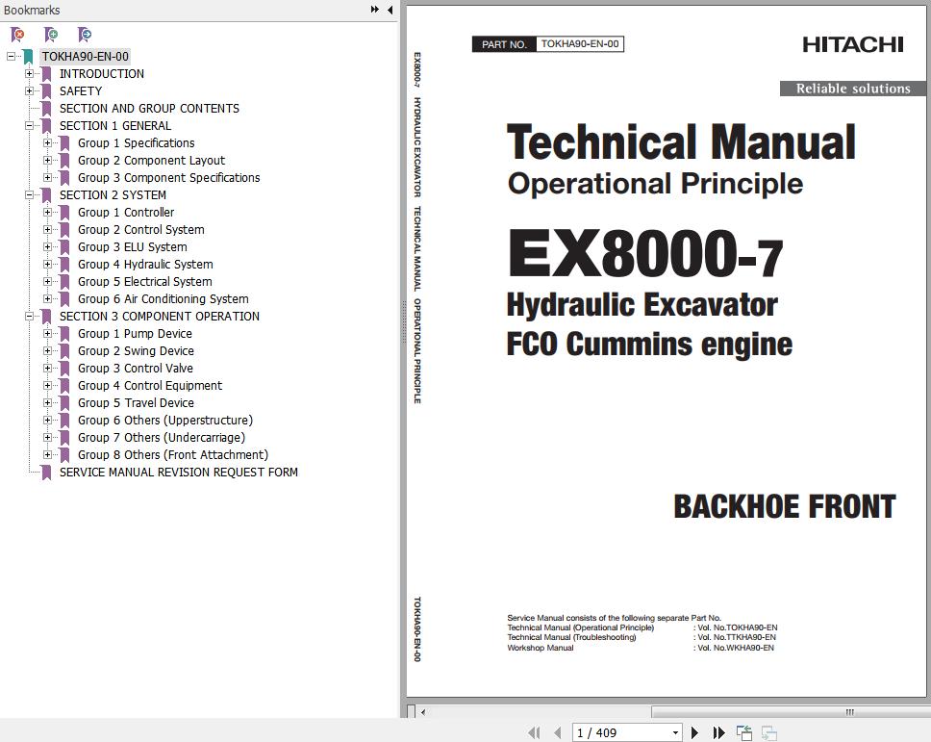Expand Group 5 Travel Device

click(47, 403)
